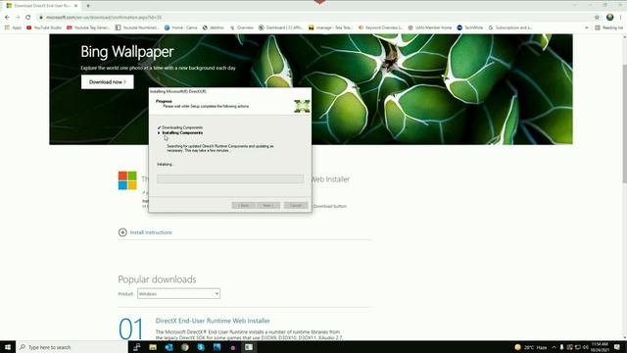Open the Windows Start menu
The image size is (627, 353).
(8, 347)
